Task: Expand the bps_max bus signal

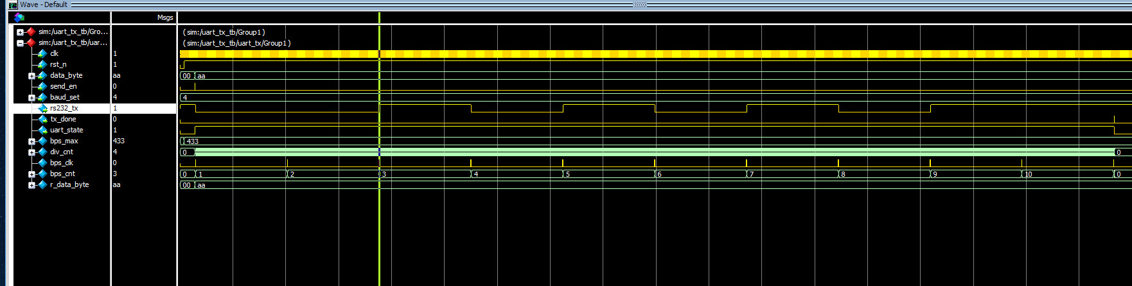Action: point(31,141)
